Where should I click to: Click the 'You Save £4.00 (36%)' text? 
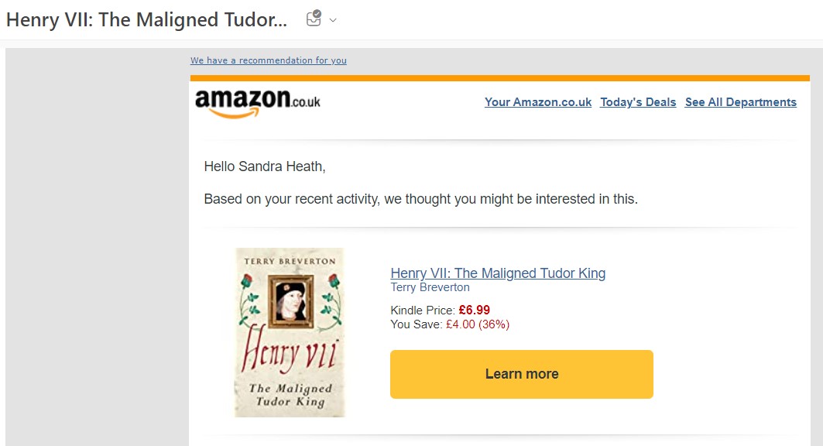coord(450,324)
